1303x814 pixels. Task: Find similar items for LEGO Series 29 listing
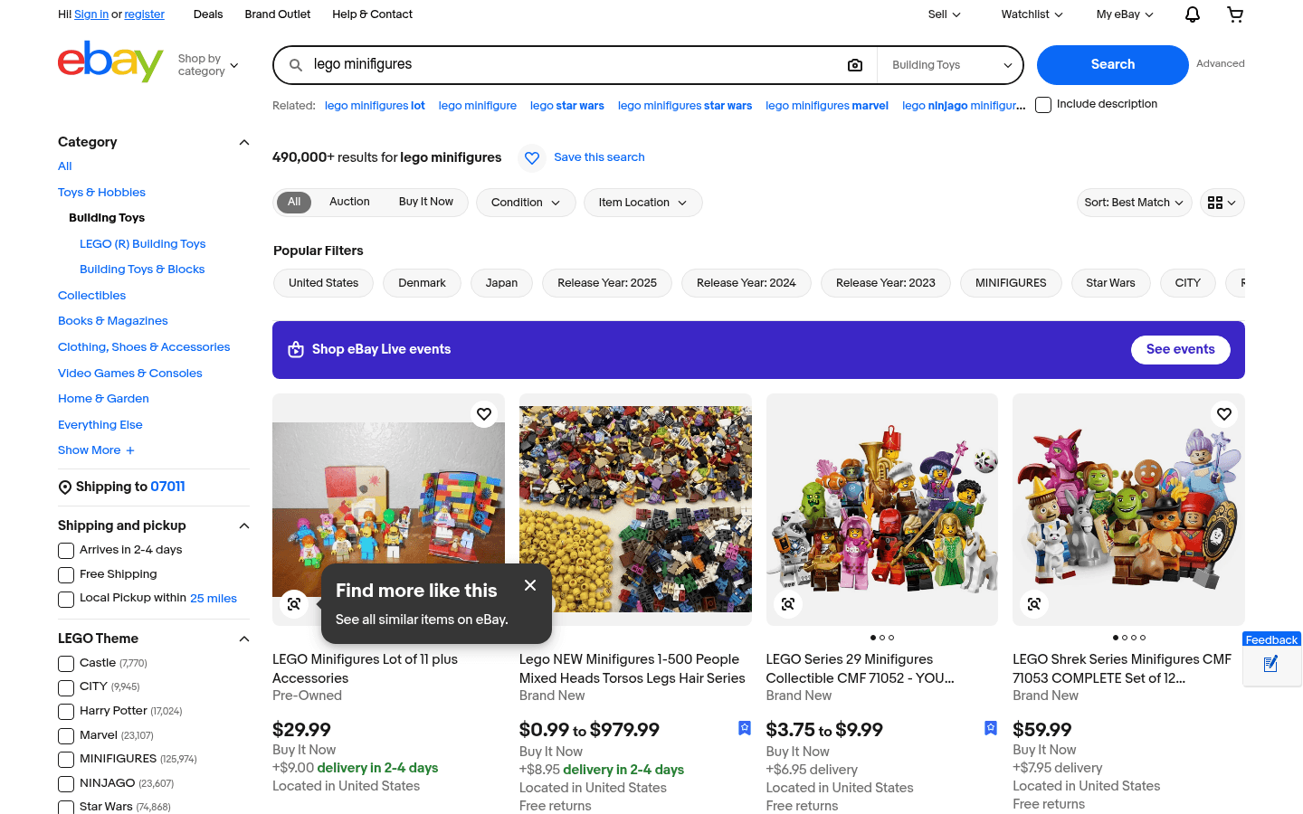(x=788, y=604)
